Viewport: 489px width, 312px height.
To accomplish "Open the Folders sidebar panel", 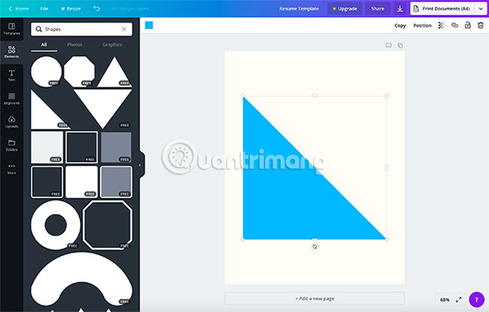I will click(x=11, y=145).
